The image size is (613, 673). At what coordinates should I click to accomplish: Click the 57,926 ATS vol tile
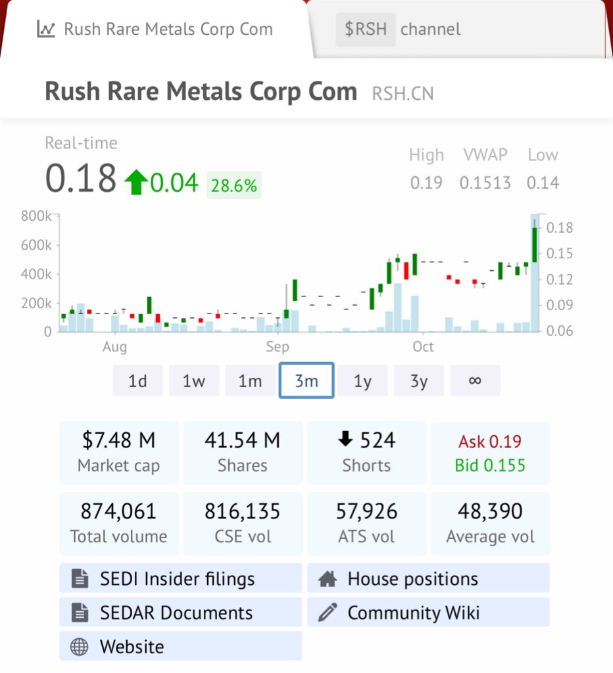(x=366, y=524)
